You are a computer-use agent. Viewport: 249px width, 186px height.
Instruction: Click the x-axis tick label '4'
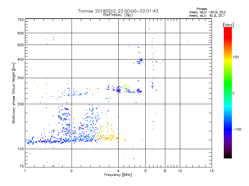click(x=118, y=171)
